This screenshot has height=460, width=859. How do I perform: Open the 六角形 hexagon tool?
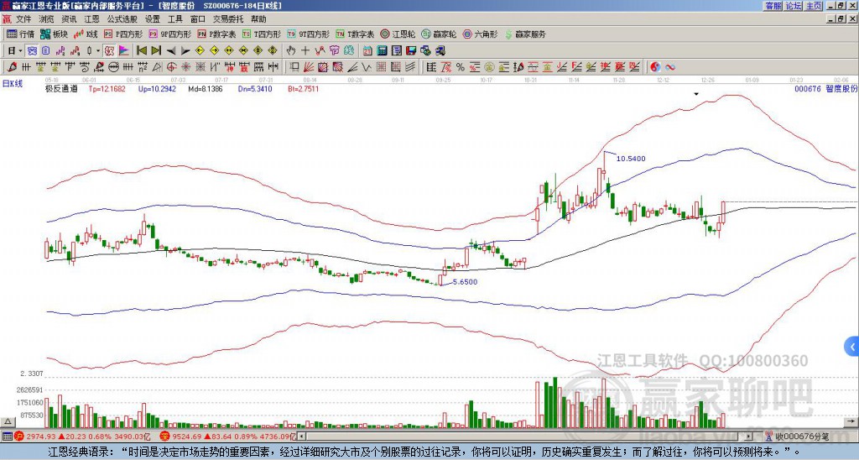(x=481, y=34)
